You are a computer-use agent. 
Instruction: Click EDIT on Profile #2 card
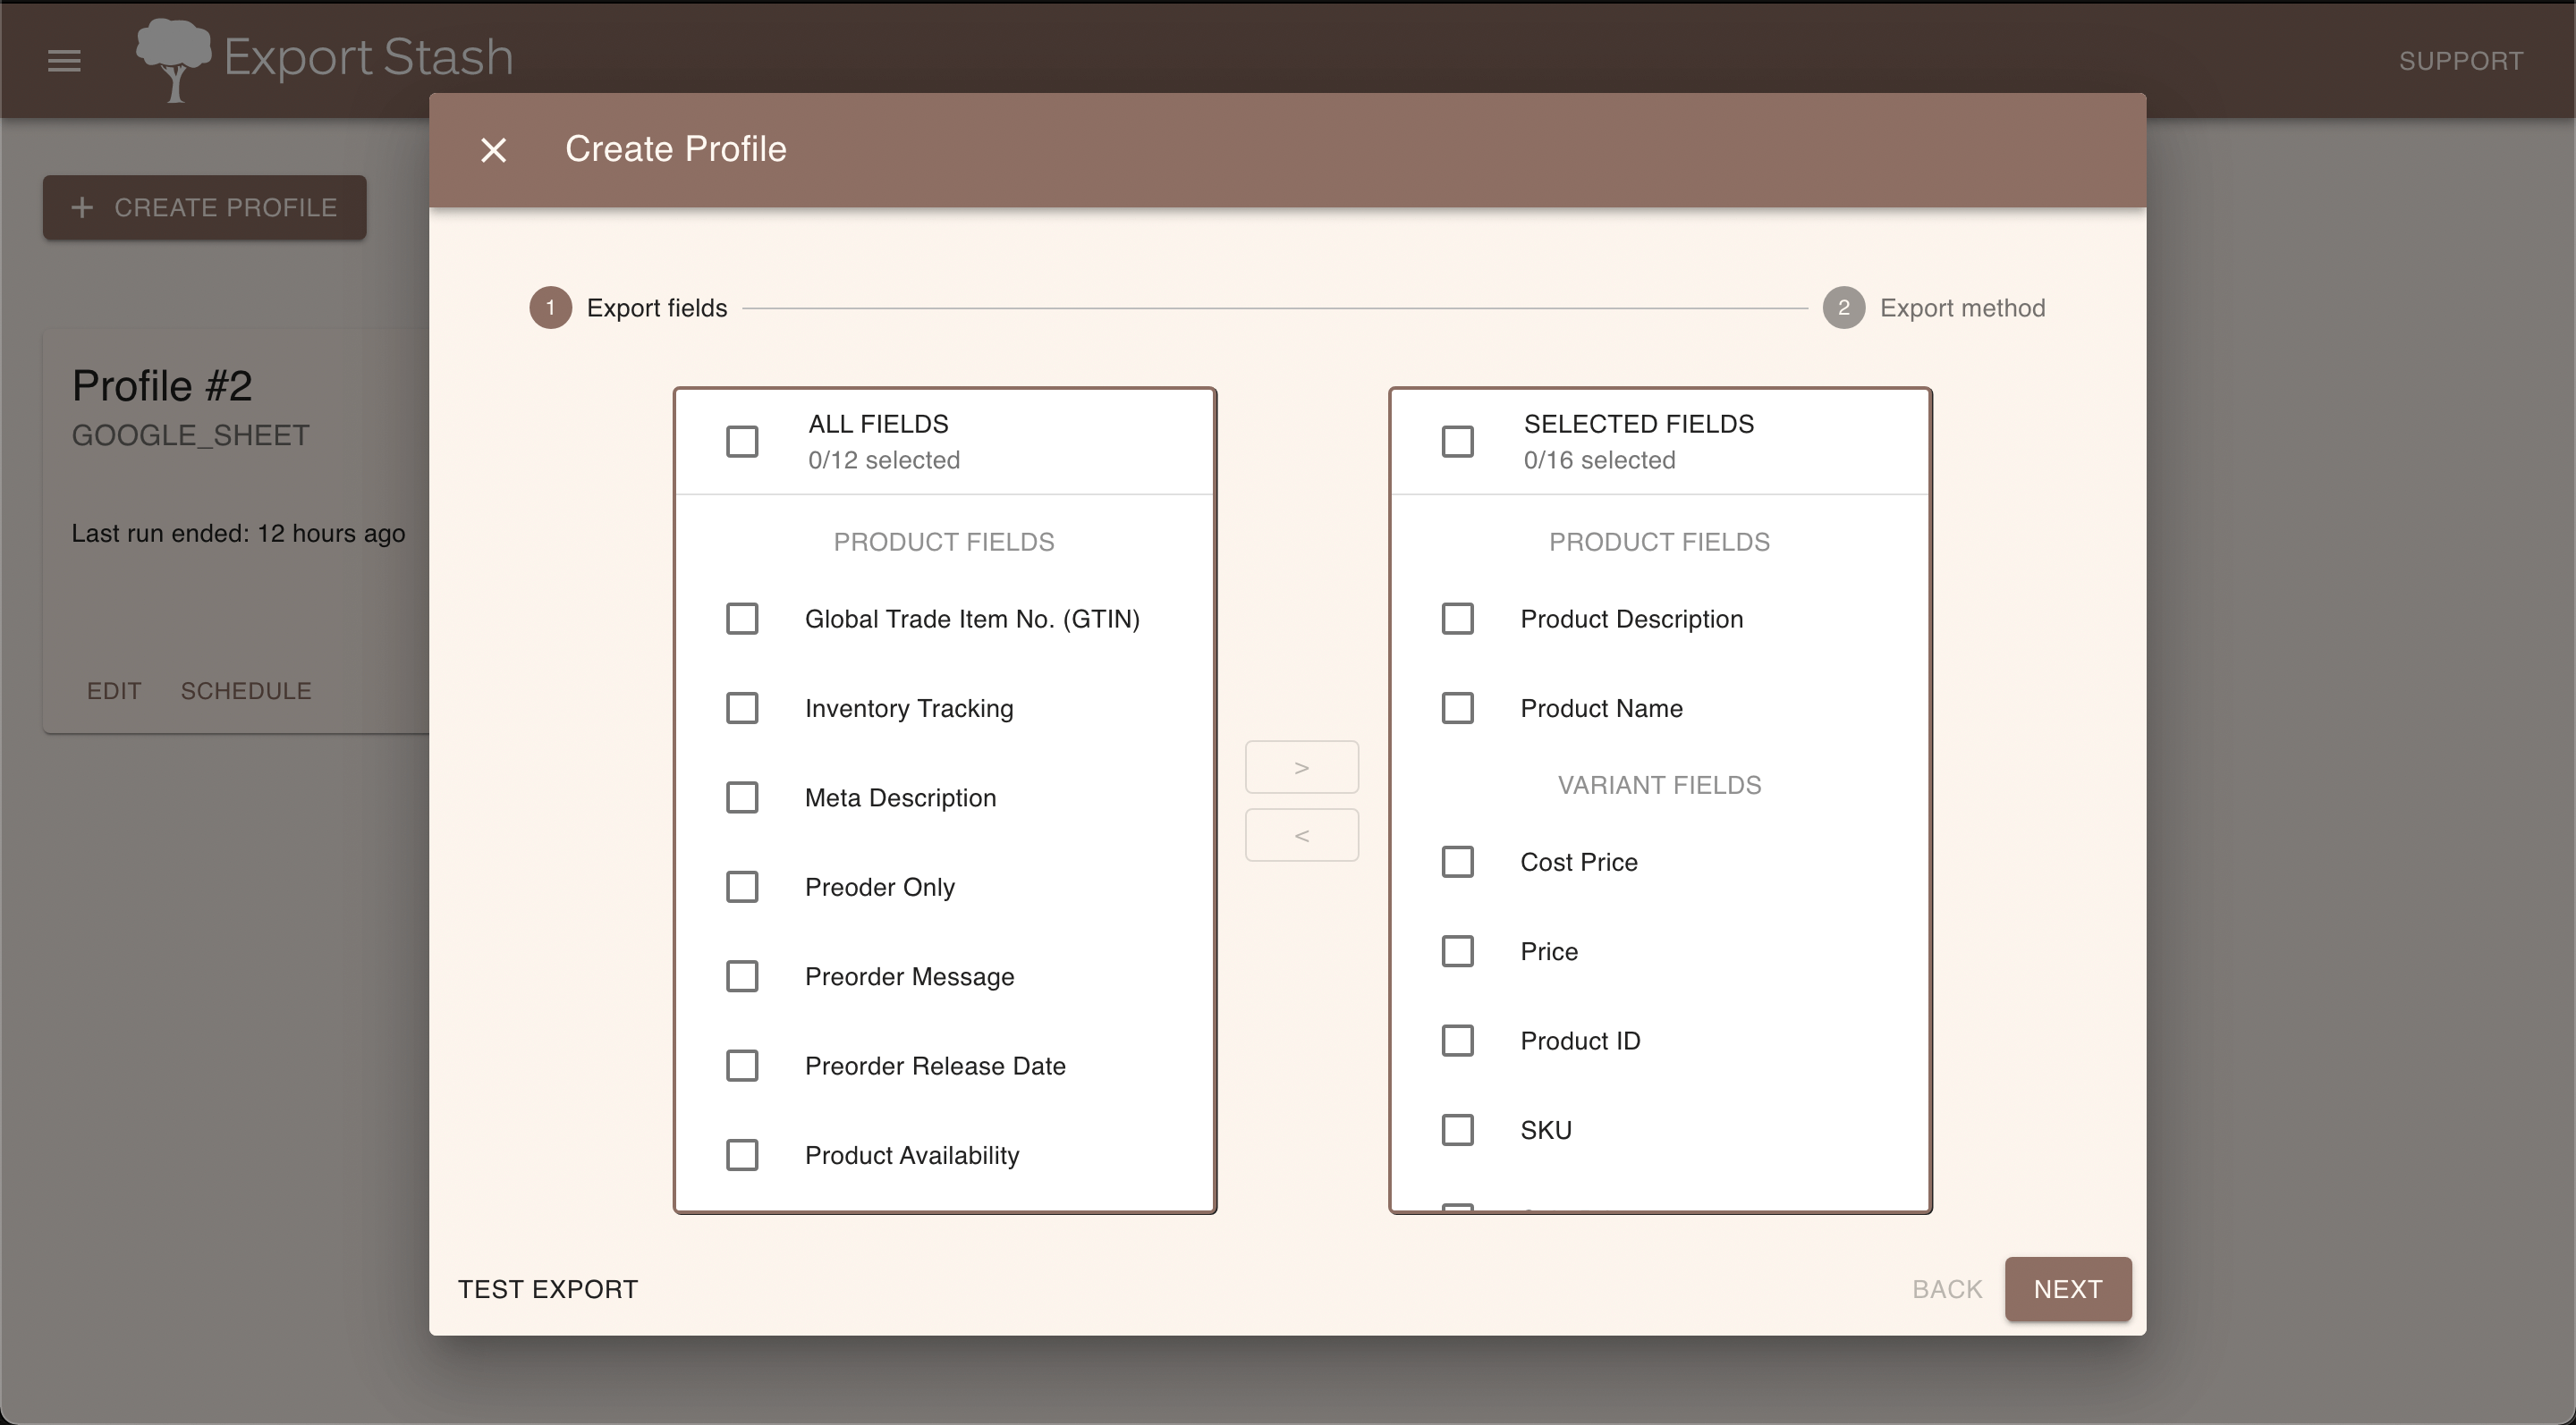pos(114,690)
